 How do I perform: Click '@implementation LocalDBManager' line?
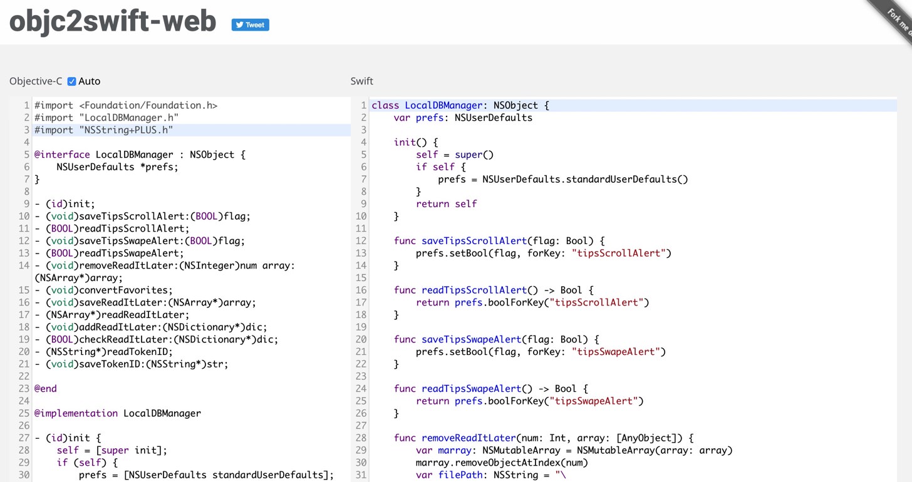click(x=118, y=413)
